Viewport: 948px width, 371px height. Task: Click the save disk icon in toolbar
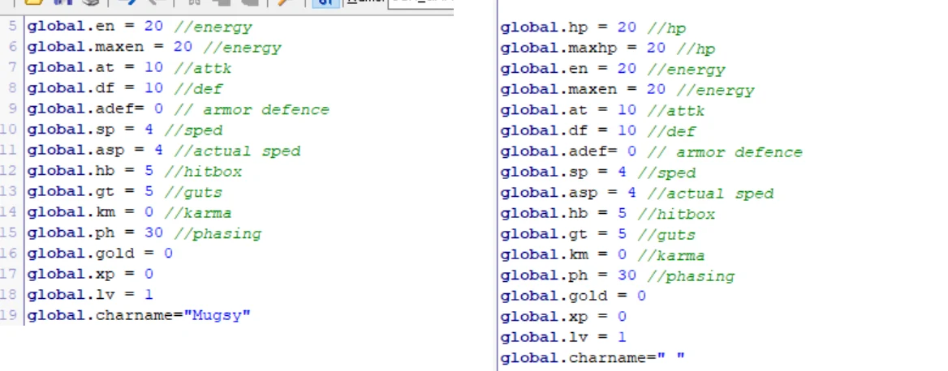coord(62,2)
